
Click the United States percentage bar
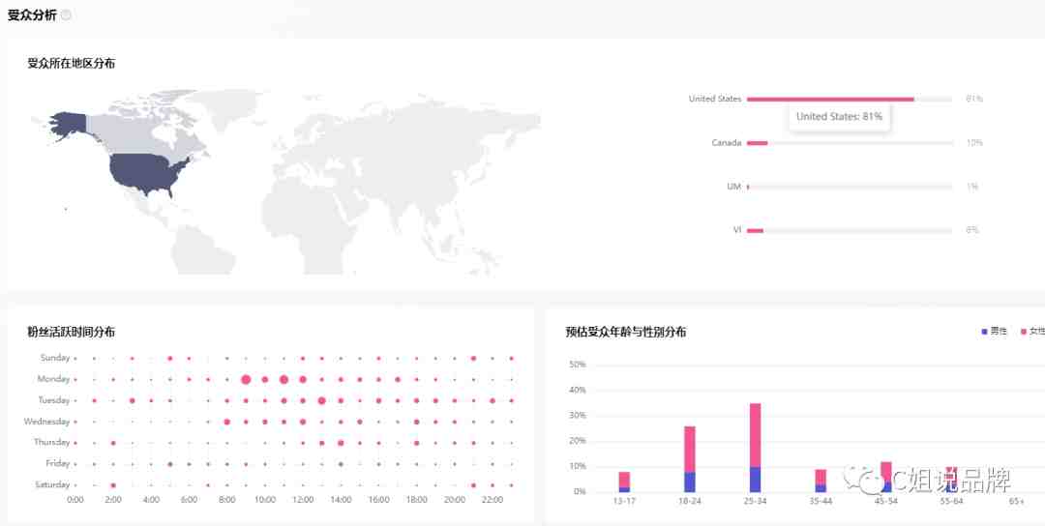[x=830, y=100]
